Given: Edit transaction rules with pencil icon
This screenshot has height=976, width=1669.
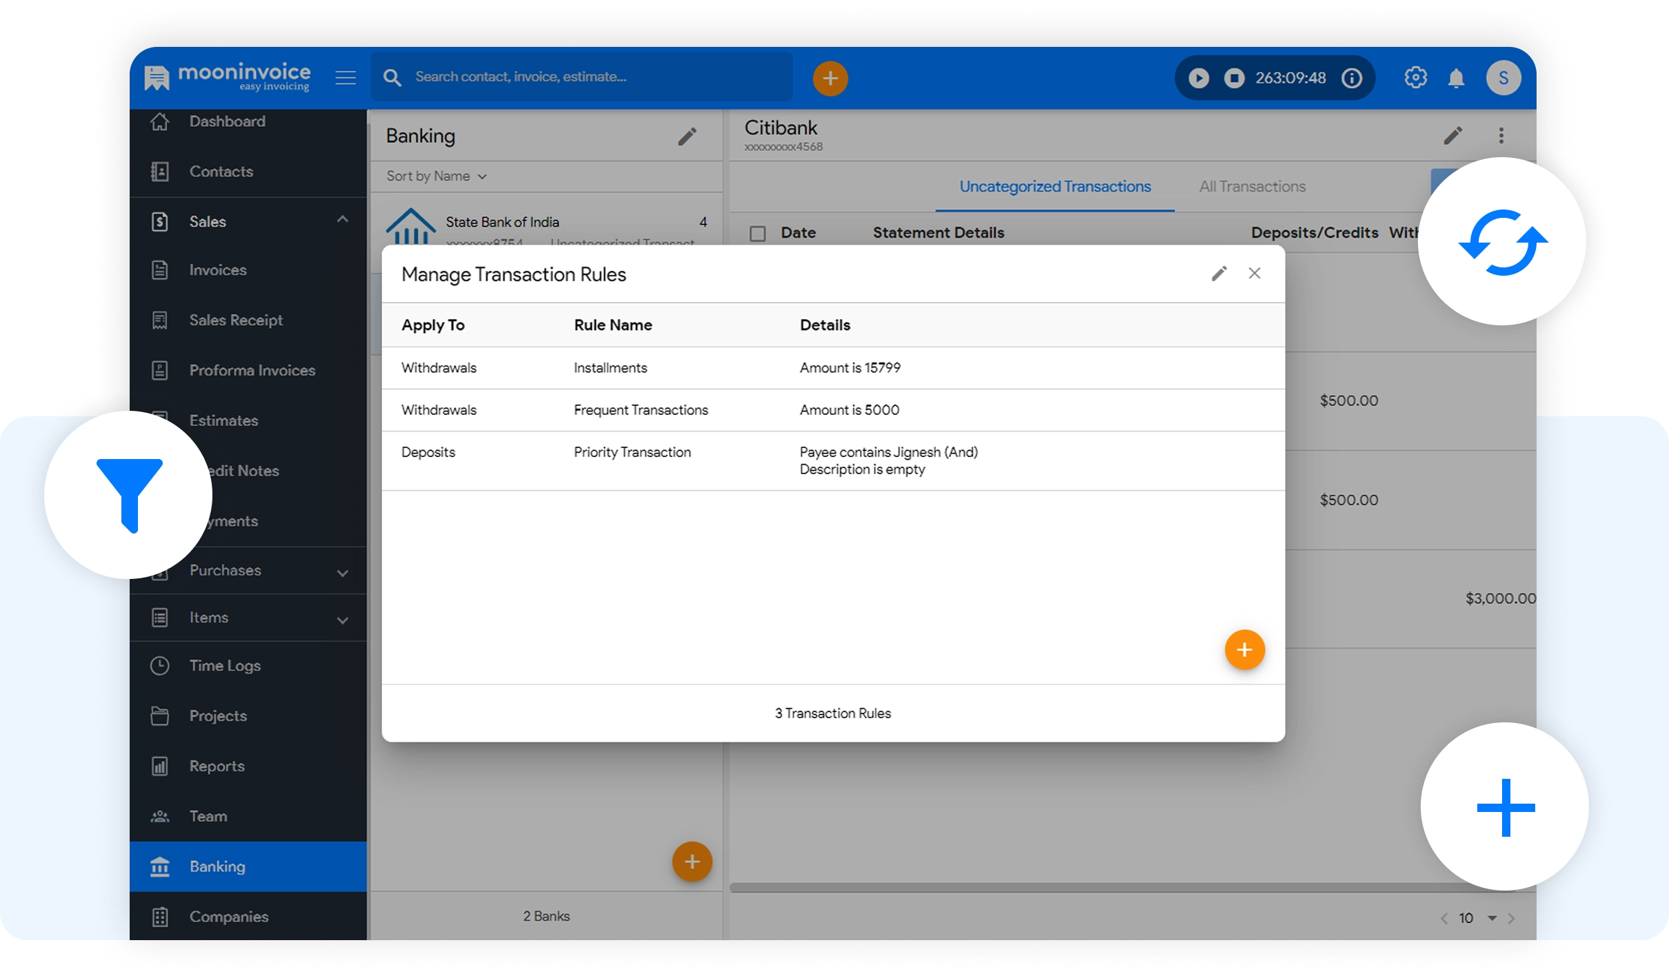Looking at the screenshot, I should (x=1219, y=274).
